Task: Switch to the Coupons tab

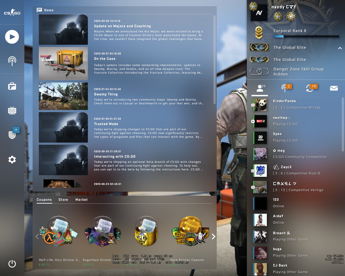Action: [44, 200]
